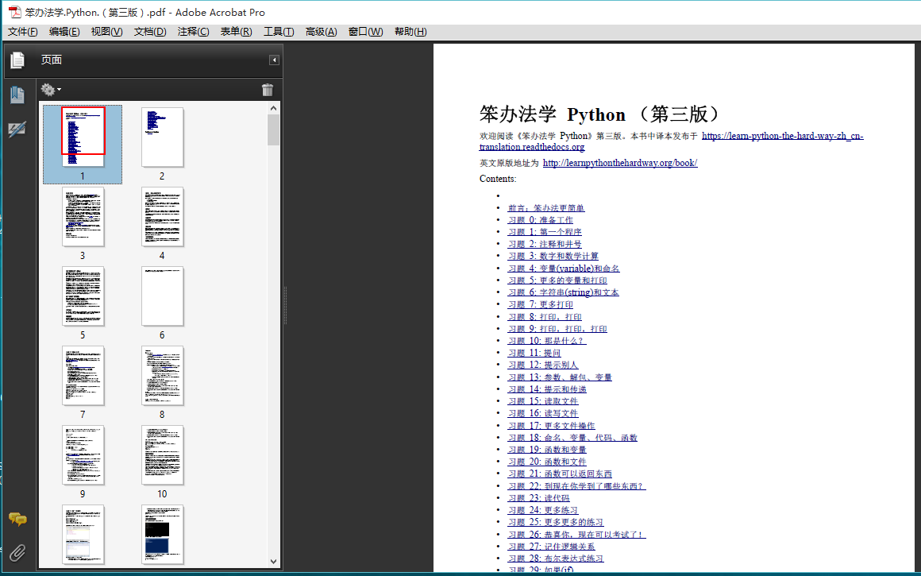
Task: Open link 习题 1: 第一个程序
Action: point(545,232)
